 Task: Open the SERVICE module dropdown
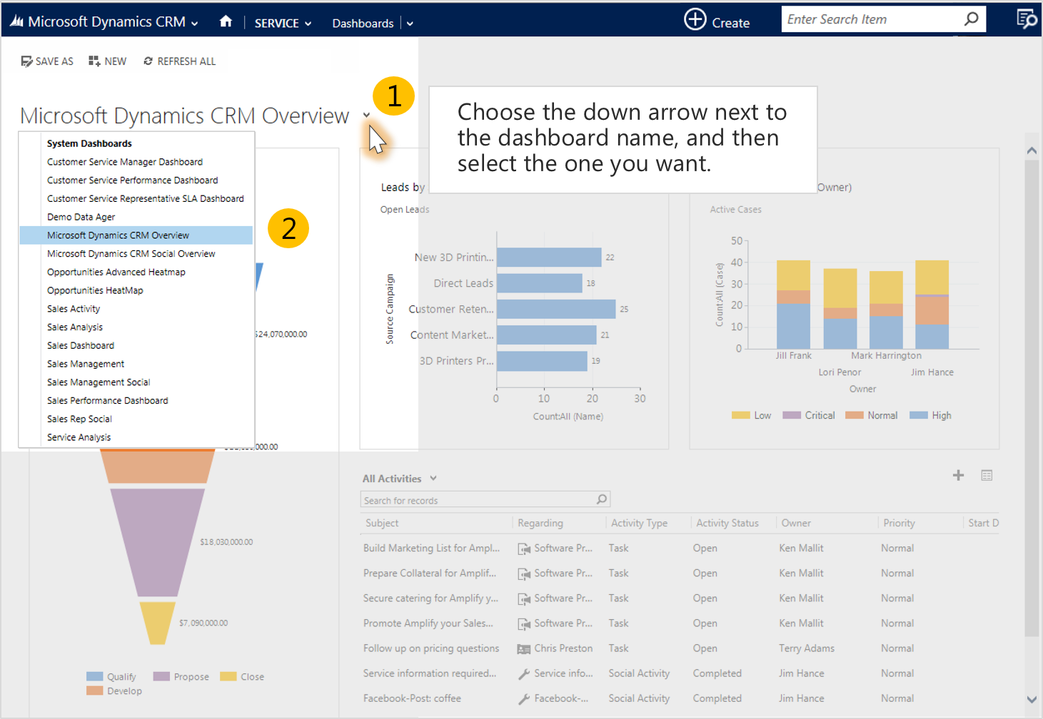coord(283,23)
